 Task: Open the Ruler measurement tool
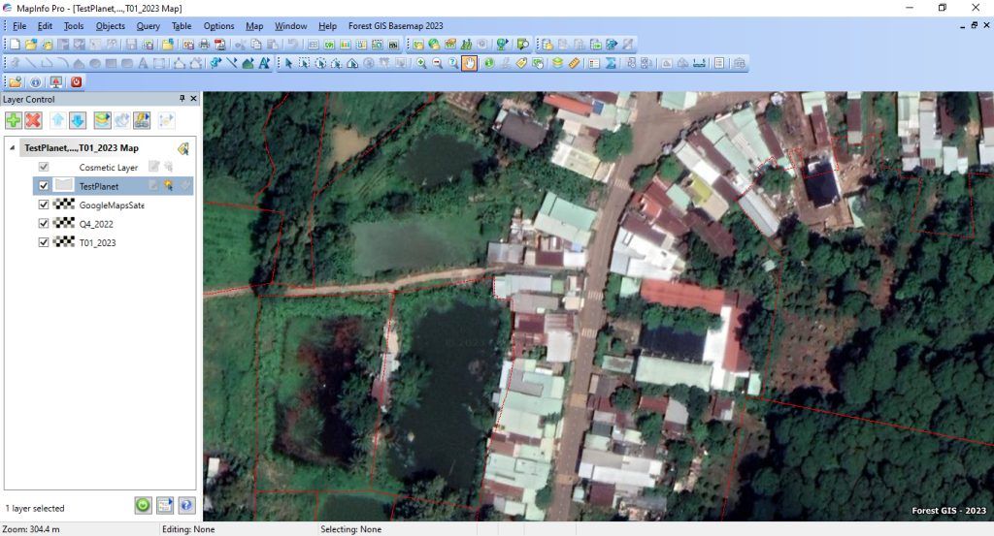click(574, 63)
